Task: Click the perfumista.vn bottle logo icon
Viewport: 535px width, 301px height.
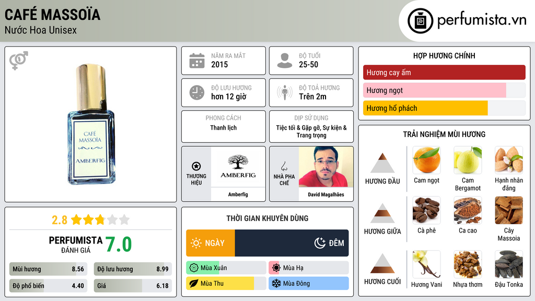Action: point(420,21)
